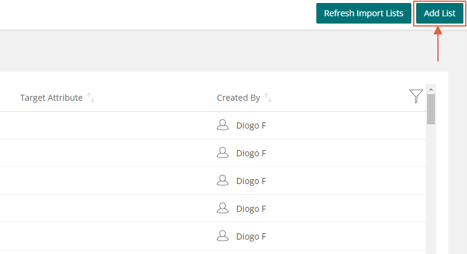Click the scrollbar up arrow
467x254 pixels.
click(431, 89)
